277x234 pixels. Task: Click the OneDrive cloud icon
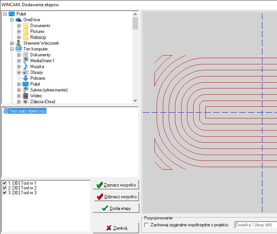coord(19,20)
